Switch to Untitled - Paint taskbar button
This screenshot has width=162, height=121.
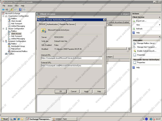[x=65, y=119]
